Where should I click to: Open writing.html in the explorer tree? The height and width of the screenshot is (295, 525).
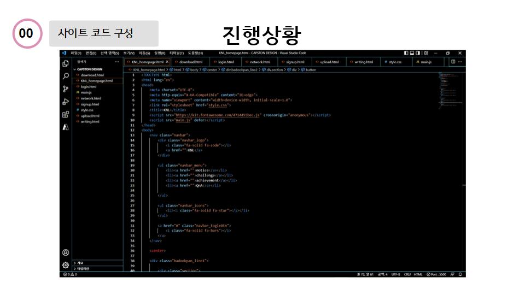(90, 122)
